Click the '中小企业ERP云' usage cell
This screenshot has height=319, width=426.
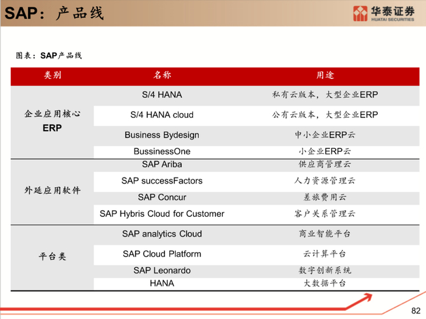(325, 135)
